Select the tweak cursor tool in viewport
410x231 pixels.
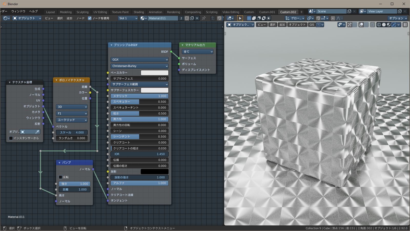(x=240, y=18)
